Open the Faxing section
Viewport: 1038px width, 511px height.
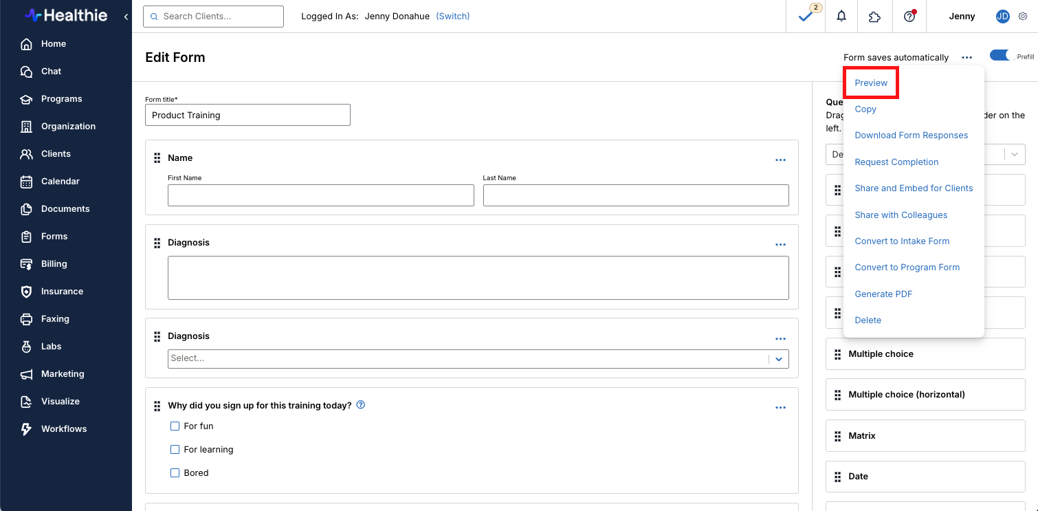tap(45, 319)
